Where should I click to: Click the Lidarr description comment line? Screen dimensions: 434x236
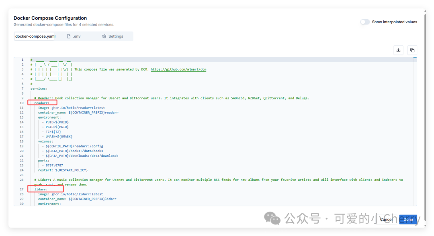[219, 182]
